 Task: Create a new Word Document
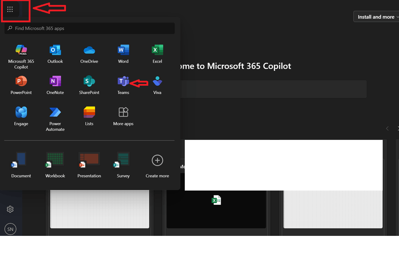pyautogui.click(x=21, y=165)
